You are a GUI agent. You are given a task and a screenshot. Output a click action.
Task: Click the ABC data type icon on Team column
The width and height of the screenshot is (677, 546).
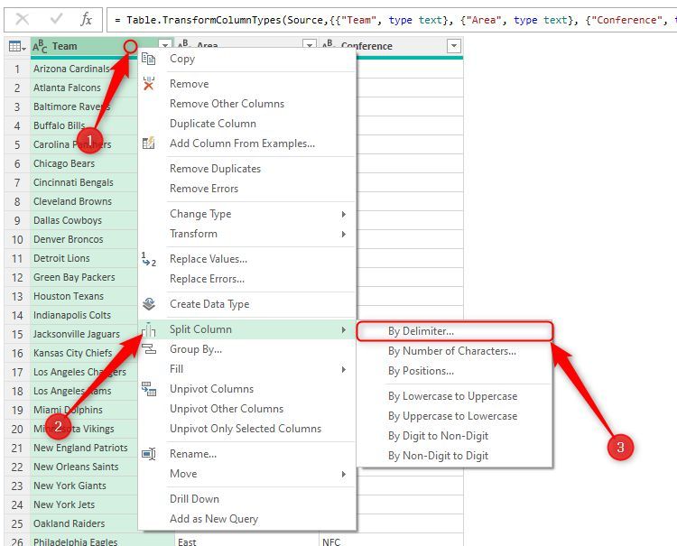click(41, 46)
